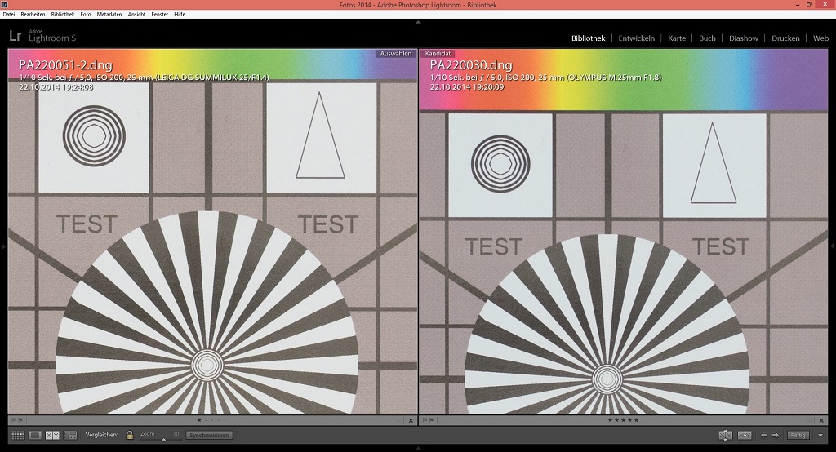Open the Datei menu
This screenshot has width=836, height=452.
pyautogui.click(x=9, y=15)
